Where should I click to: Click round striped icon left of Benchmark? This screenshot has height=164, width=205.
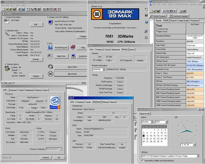pos(50,74)
